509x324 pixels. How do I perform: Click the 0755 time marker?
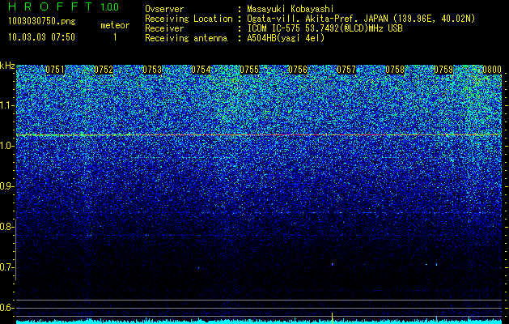click(x=249, y=70)
